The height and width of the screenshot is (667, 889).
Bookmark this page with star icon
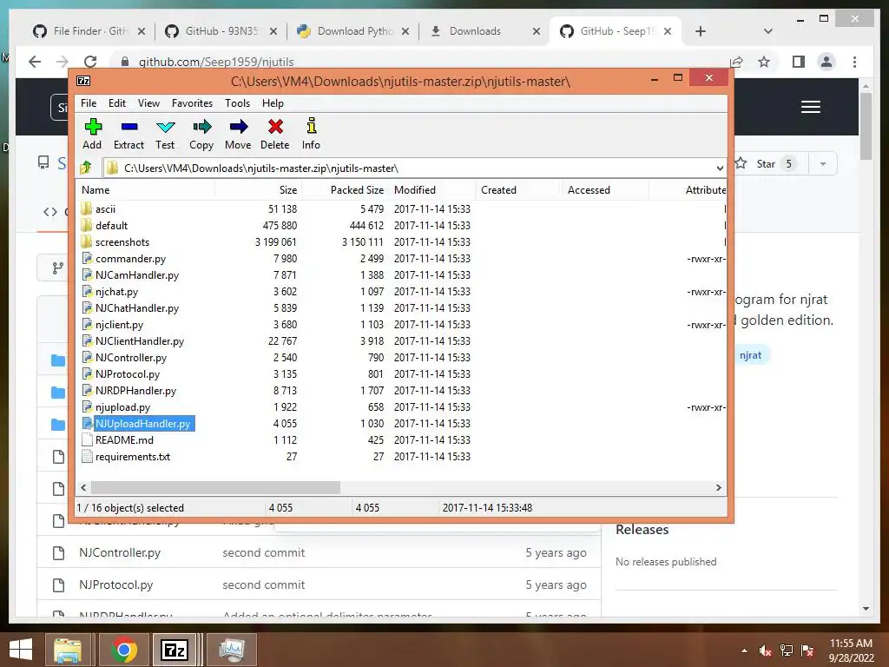point(764,62)
